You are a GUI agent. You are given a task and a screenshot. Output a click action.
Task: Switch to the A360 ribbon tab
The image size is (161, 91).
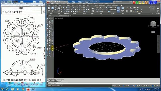point(96,5)
